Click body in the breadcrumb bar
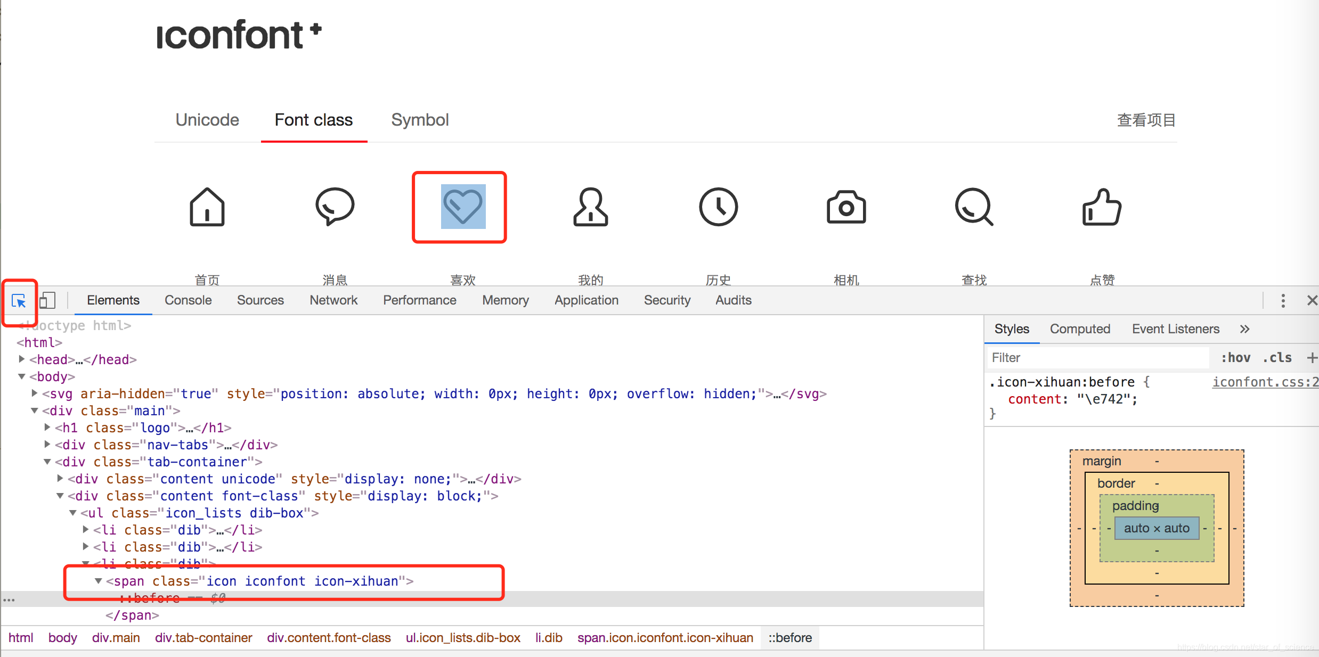 click(62, 638)
